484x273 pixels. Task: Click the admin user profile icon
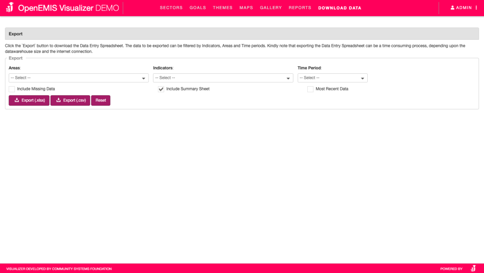[452, 8]
